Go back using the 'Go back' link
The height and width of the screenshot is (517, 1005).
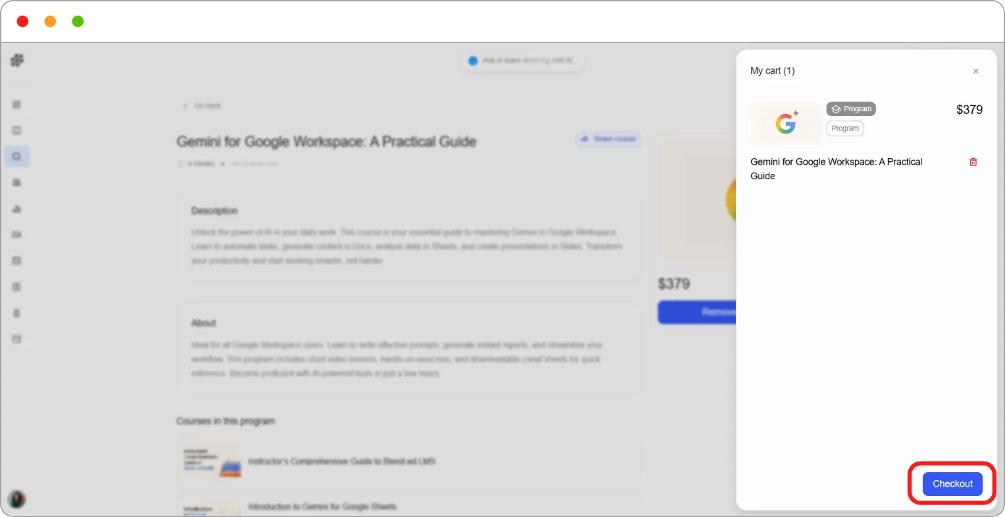(x=202, y=106)
